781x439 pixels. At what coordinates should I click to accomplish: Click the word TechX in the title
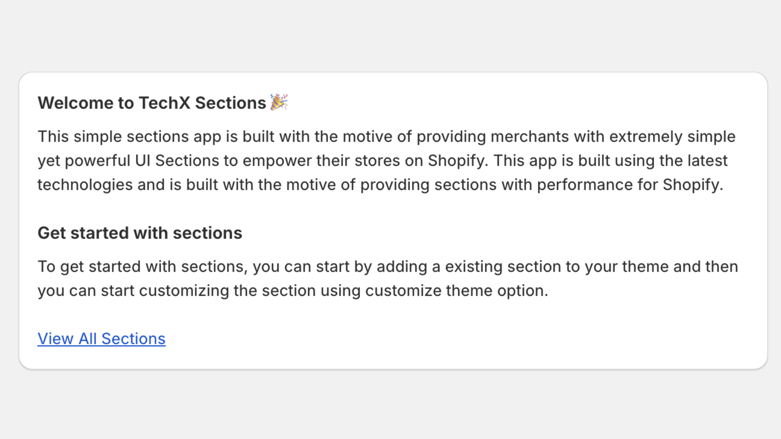click(164, 103)
